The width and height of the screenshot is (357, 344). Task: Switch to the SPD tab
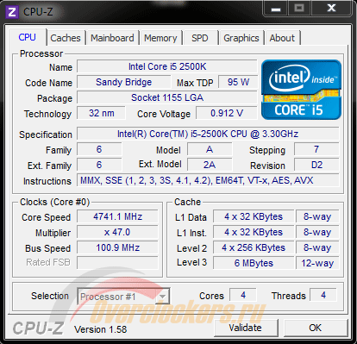(200, 38)
